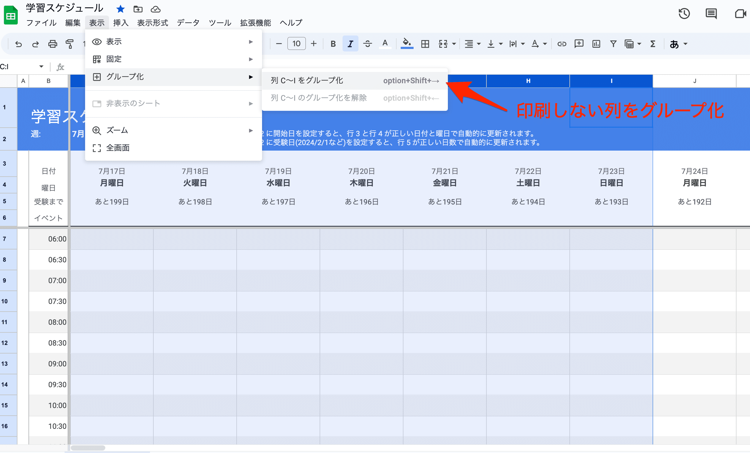Click the font size field showing 10

(296, 44)
